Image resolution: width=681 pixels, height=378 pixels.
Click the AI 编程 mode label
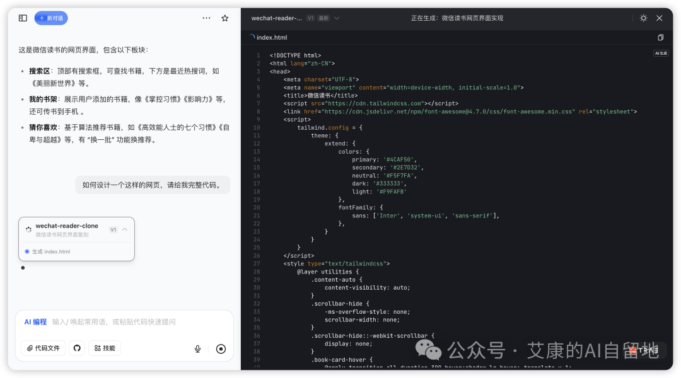point(35,322)
